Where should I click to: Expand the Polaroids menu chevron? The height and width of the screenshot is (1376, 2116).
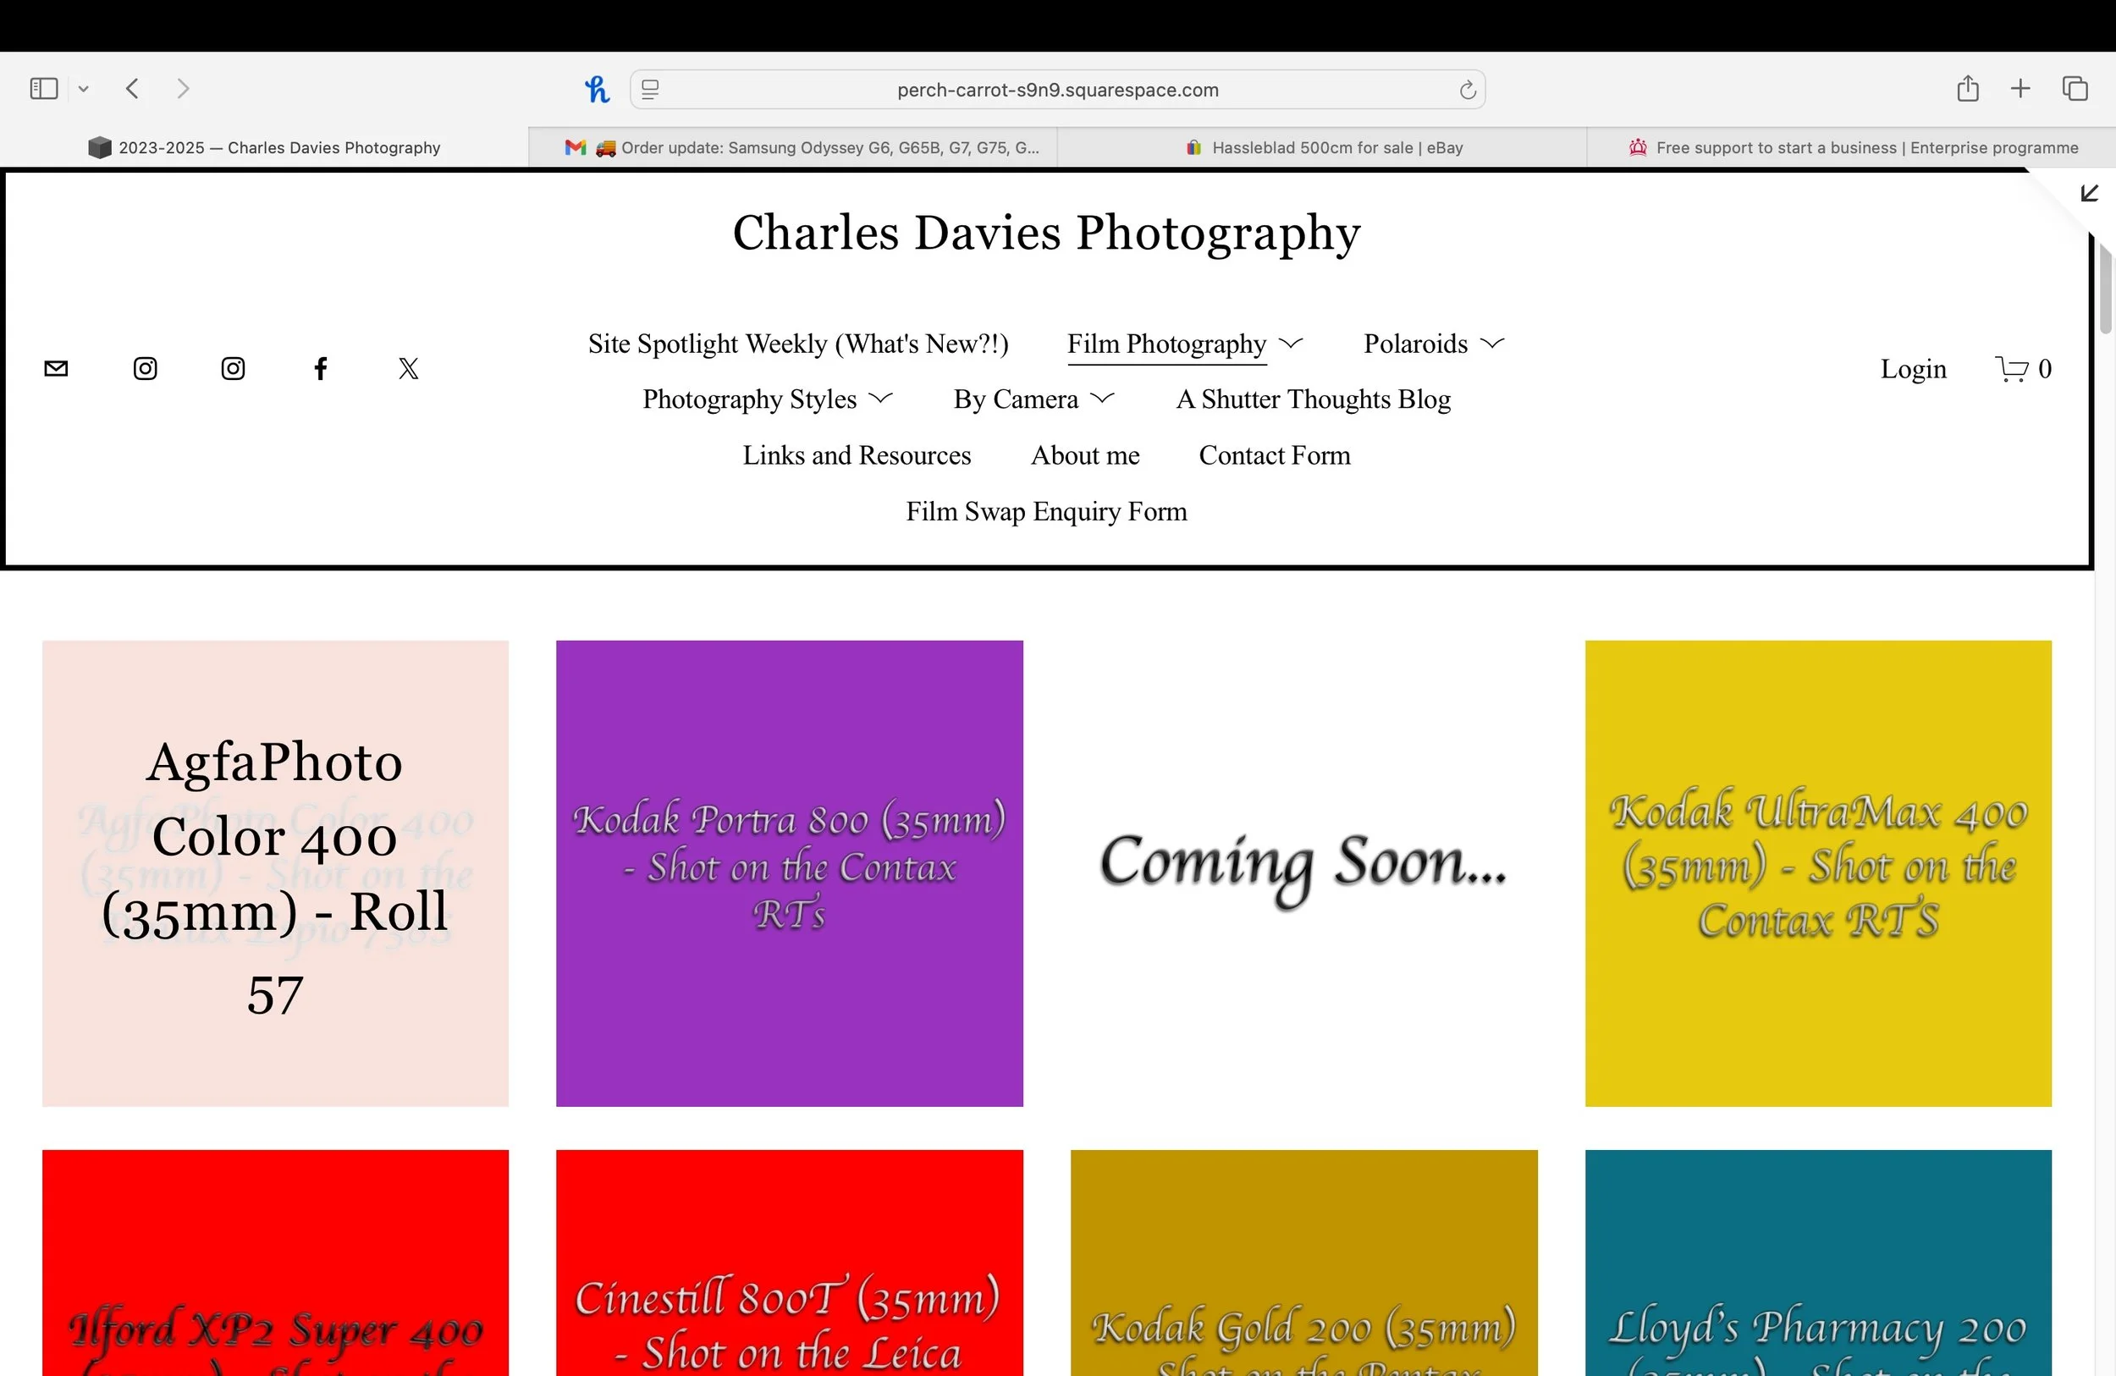pos(1492,343)
